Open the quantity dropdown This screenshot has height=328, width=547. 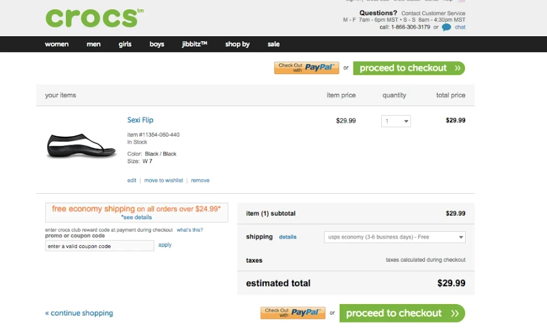(x=396, y=121)
